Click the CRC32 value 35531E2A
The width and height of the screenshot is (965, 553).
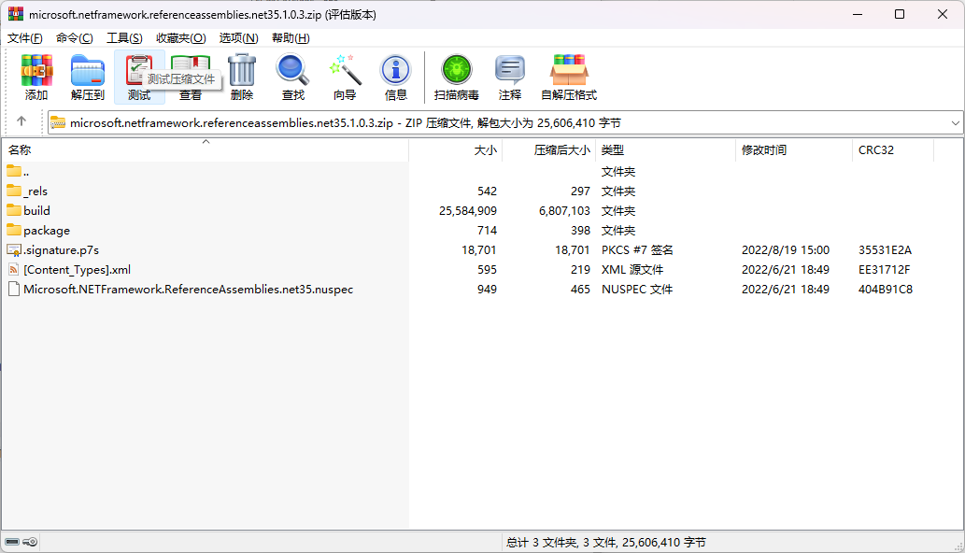(885, 250)
